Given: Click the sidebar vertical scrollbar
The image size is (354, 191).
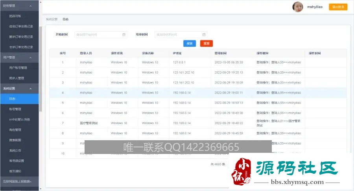Looking at the screenshot, I should coord(41,69).
